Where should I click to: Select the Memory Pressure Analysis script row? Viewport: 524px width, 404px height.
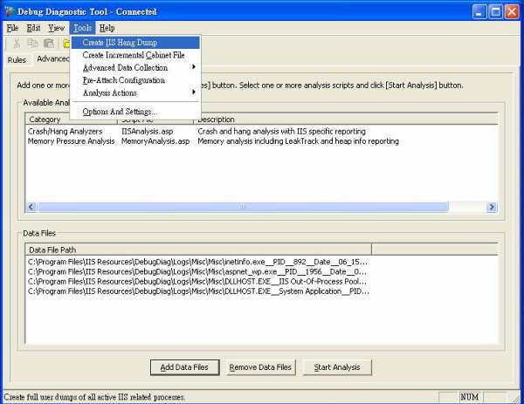coord(71,141)
